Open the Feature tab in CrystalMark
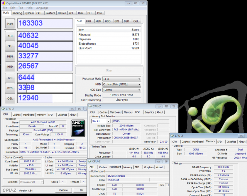 click(51, 13)
